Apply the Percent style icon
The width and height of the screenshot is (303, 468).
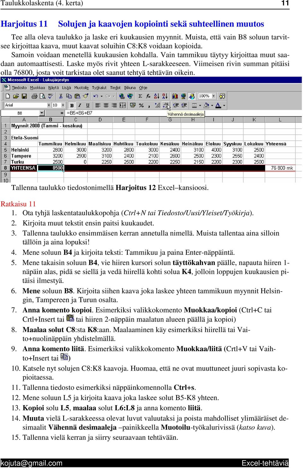click(141, 105)
